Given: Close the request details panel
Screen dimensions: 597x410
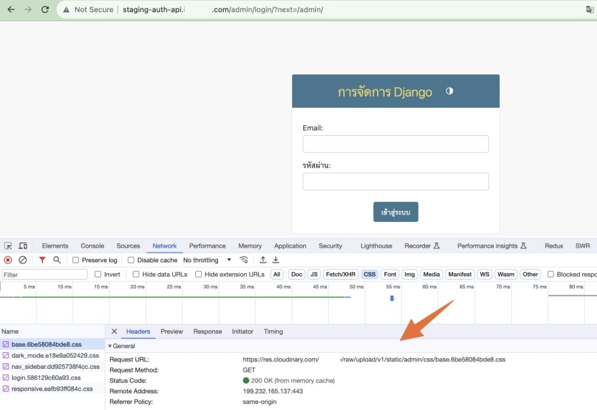Looking at the screenshot, I should point(114,331).
